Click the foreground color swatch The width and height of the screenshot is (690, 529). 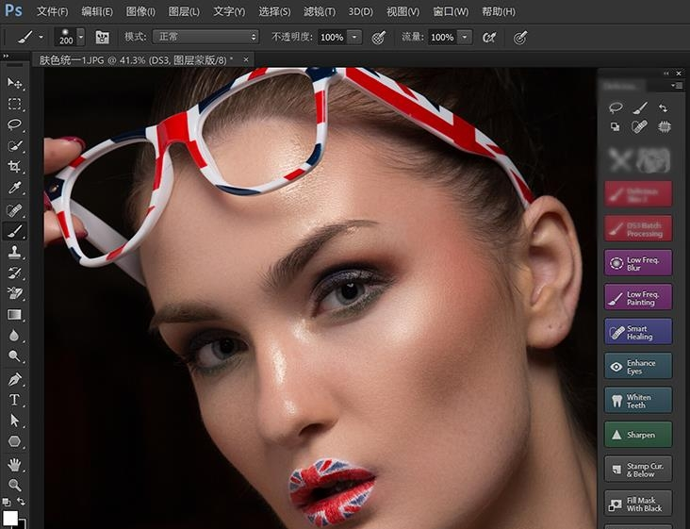[9, 519]
